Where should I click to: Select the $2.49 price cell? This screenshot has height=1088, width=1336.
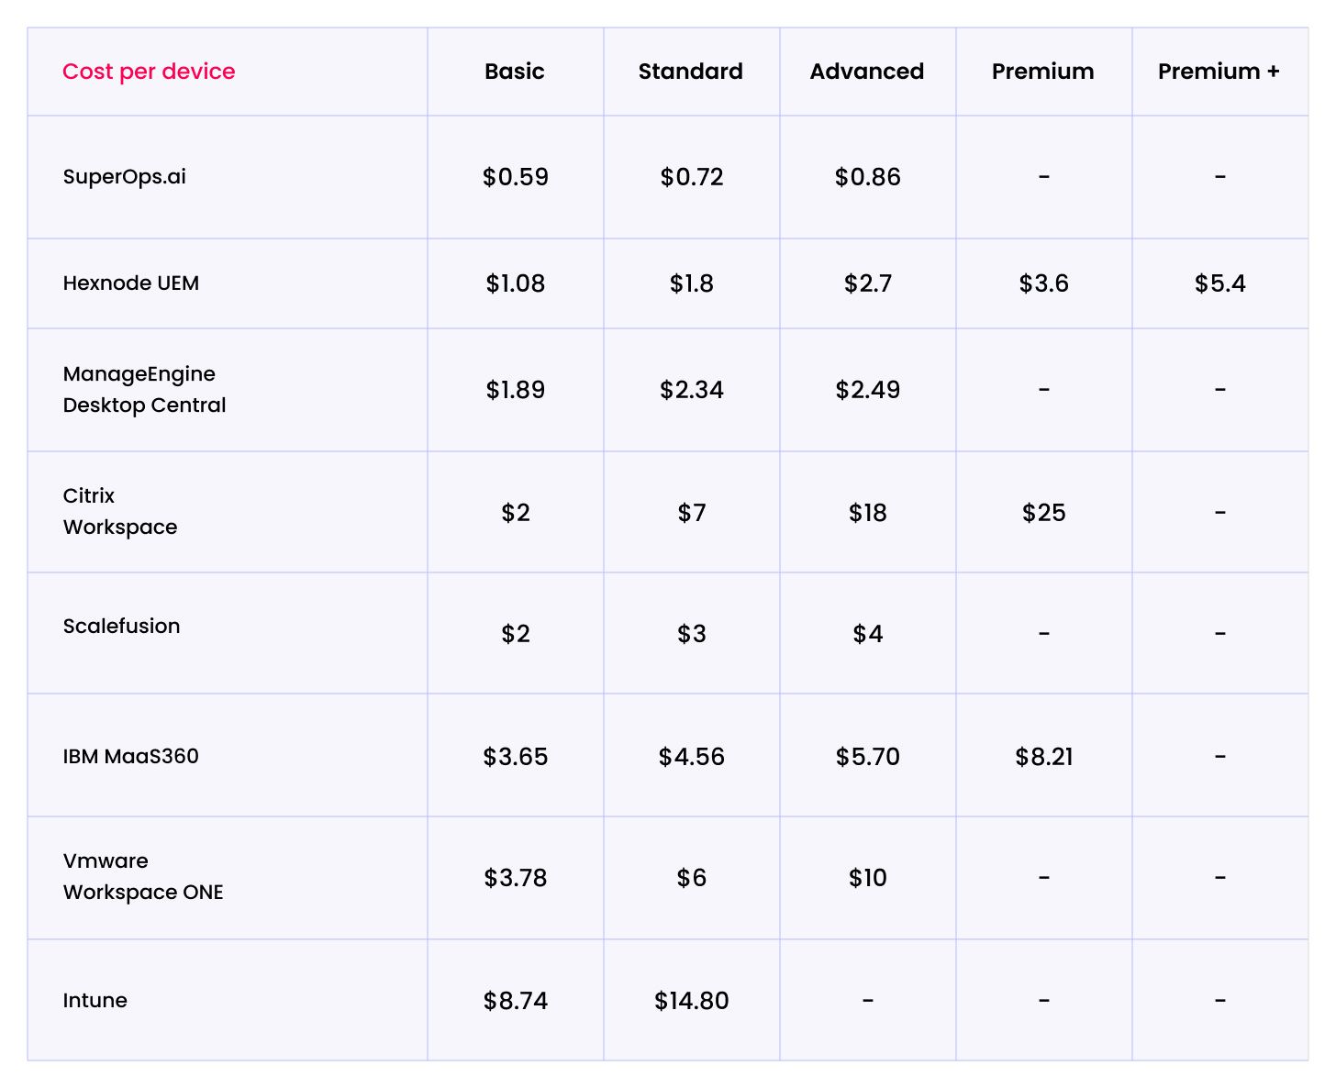tap(868, 390)
